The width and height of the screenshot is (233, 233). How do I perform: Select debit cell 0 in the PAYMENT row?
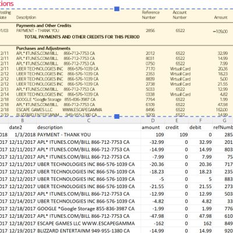tap(200, 135)
